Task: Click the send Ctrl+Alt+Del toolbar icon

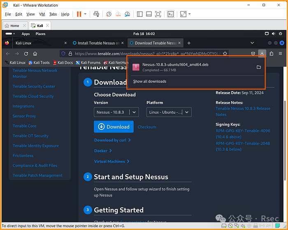Action: tap(96, 14)
